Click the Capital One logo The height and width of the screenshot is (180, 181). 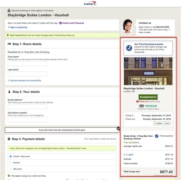pos(90,3)
